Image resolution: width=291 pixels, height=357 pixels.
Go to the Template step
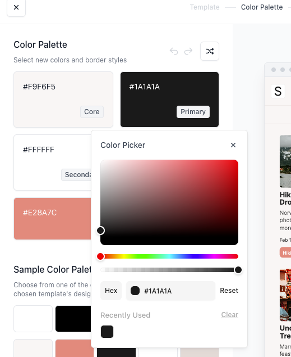[x=205, y=7]
